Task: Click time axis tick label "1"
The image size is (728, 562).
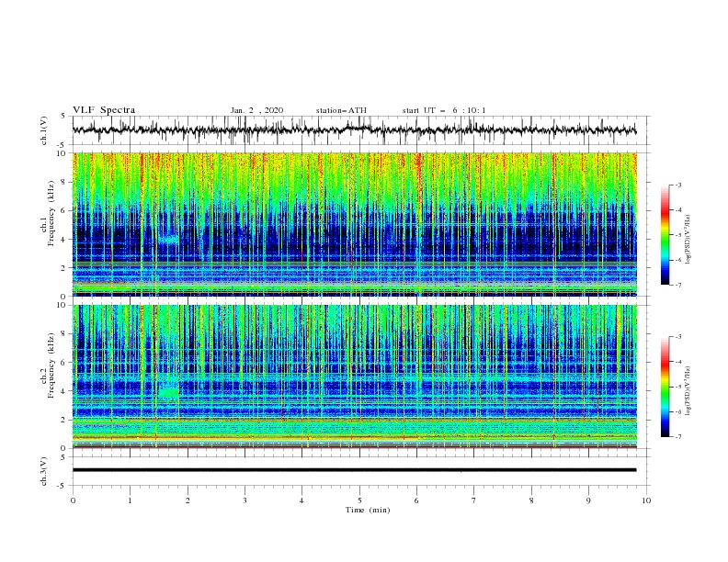Action: [x=130, y=500]
